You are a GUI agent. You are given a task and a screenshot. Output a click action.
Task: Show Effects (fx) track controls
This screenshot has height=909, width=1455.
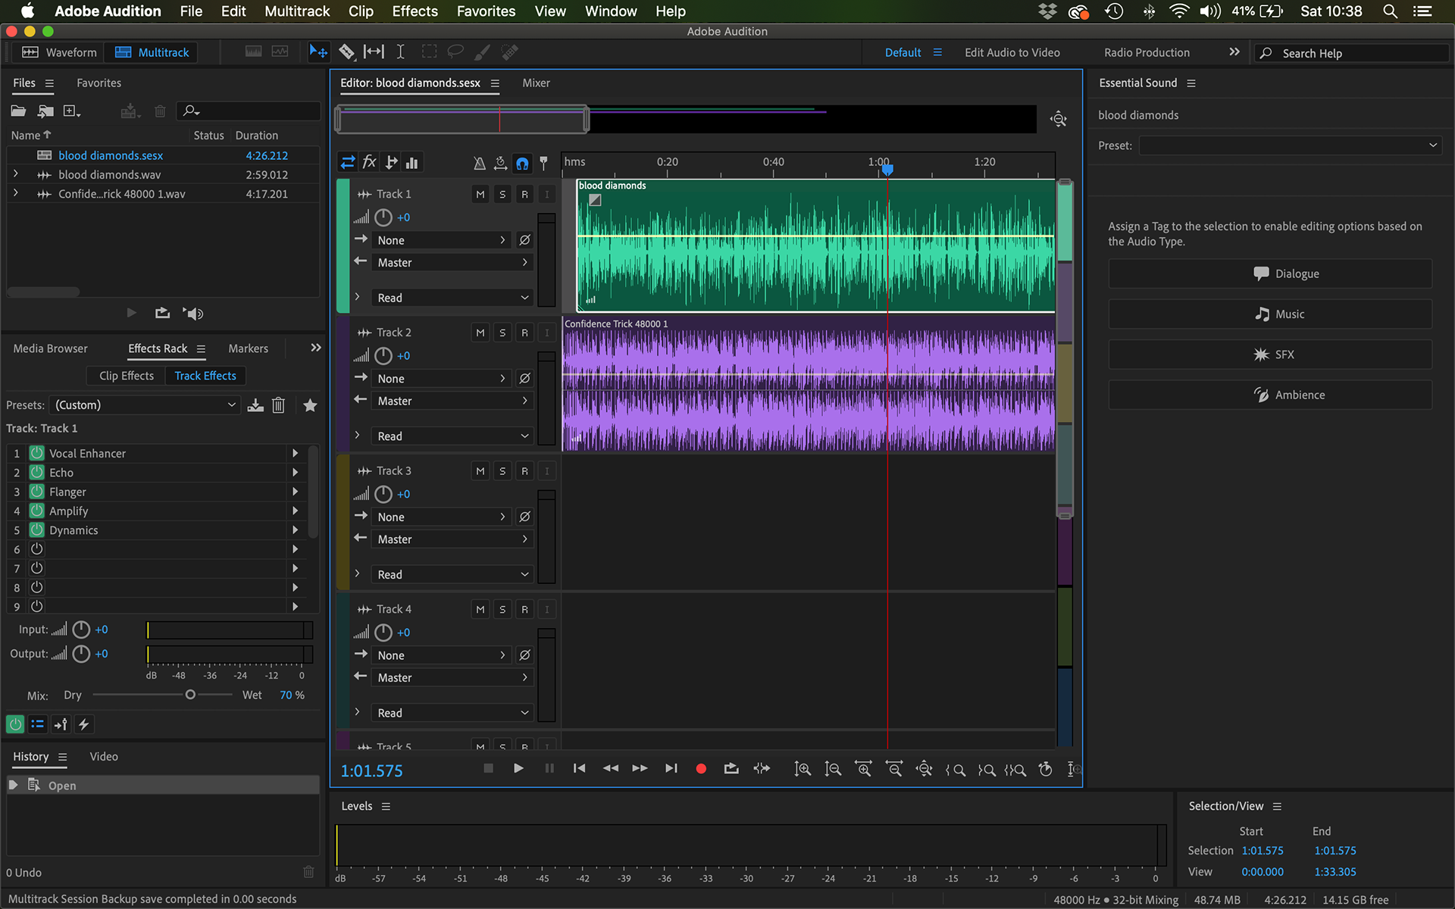point(369,162)
